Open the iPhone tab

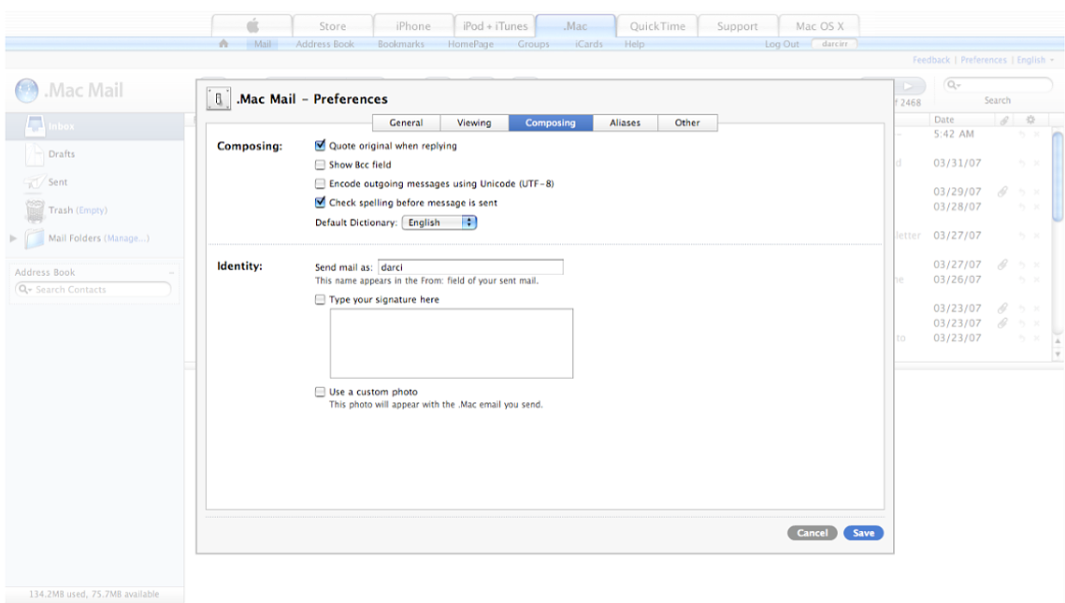click(413, 26)
